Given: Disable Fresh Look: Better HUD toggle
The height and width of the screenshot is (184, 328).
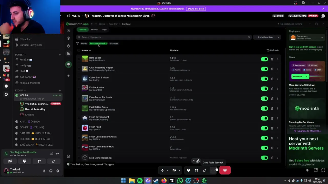Looking at the screenshot, I should coord(264,148).
